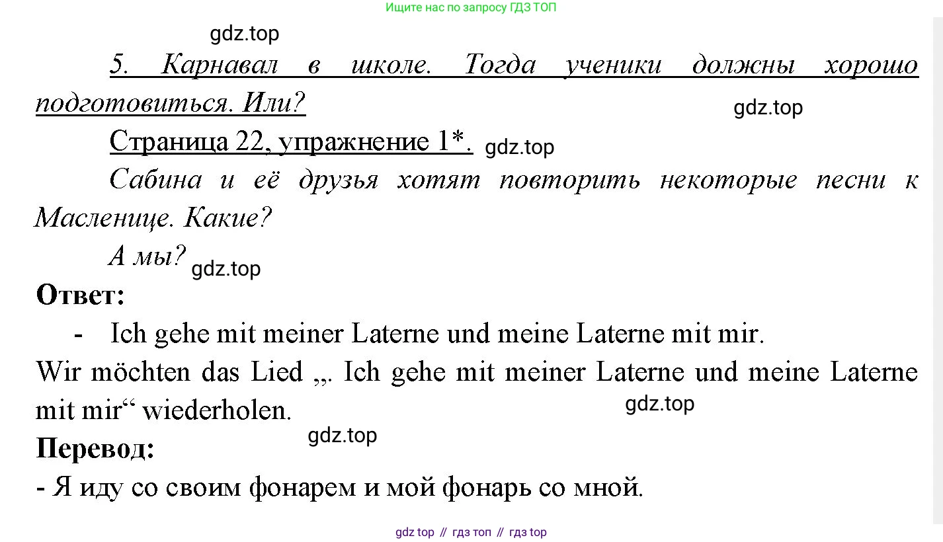Click the underlined 'подготовиться. Или?' line
The width and height of the screenshot is (943, 542).
pyautogui.click(x=170, y=103)
